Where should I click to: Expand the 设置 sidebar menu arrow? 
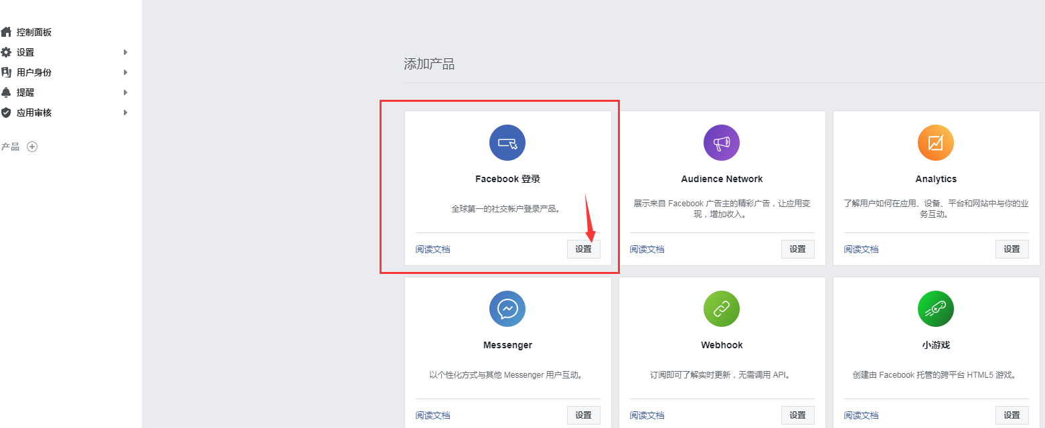[x=125, y=52]
